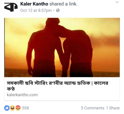124x114 pixels.
Task: Click the Kaler Kantho page name
Action: [x=34, y=4]
